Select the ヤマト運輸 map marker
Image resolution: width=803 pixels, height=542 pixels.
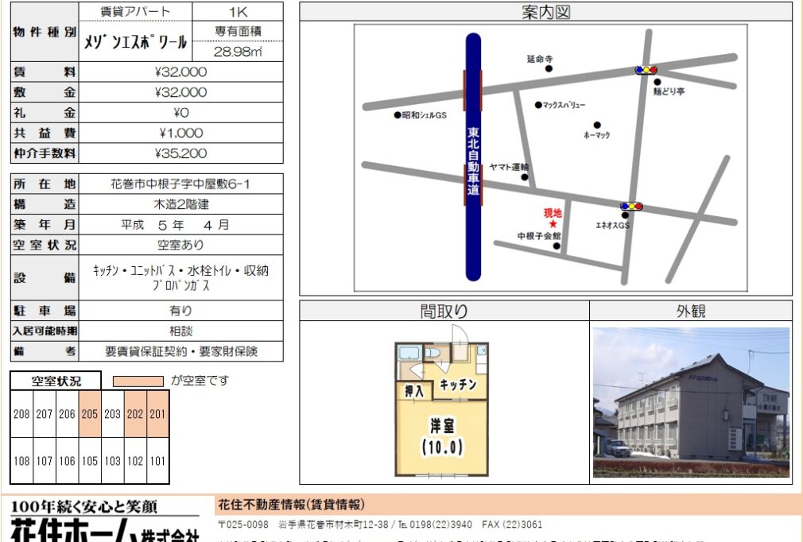[525, 176]
